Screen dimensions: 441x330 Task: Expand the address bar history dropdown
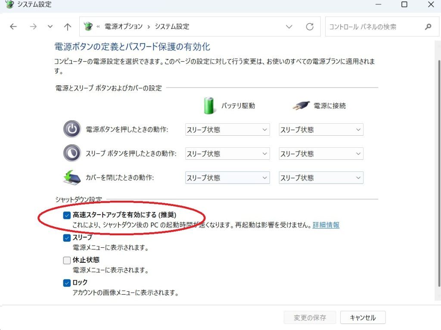tap(289, 27)
